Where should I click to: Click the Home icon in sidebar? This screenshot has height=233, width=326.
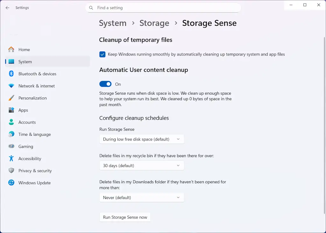pyautogui.click(x=11, y=50)
